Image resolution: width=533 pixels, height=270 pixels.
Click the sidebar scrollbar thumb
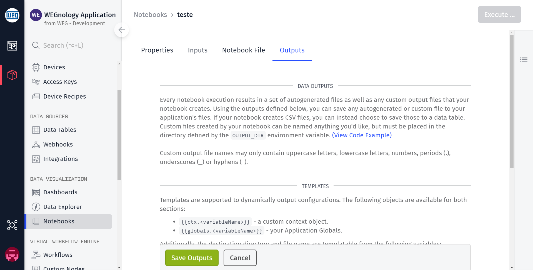pyautogui.click(x=119, y=135)
